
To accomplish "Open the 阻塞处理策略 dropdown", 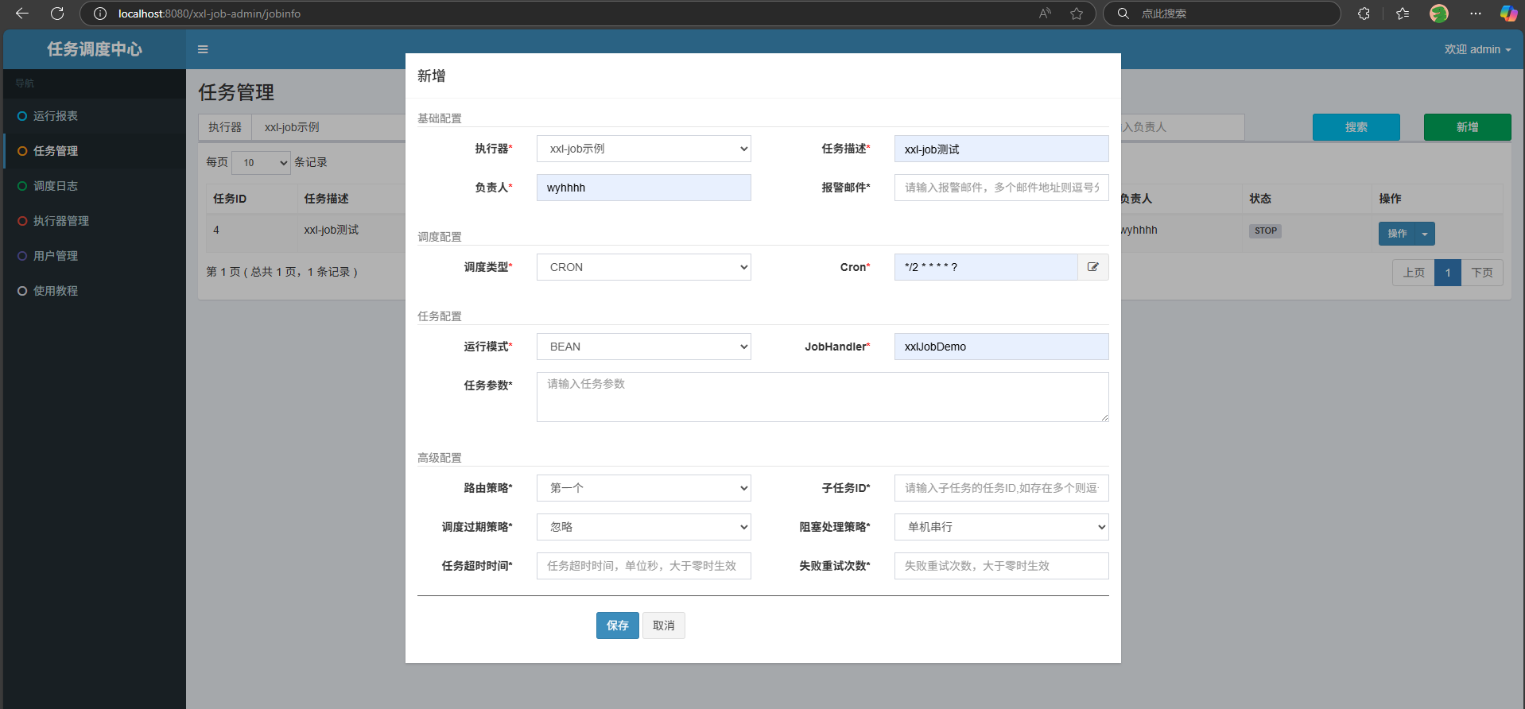I will coord(1002,527).
